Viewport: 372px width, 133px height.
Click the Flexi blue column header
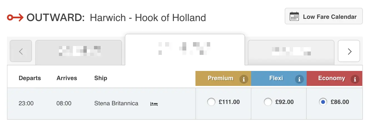[276, 78]
